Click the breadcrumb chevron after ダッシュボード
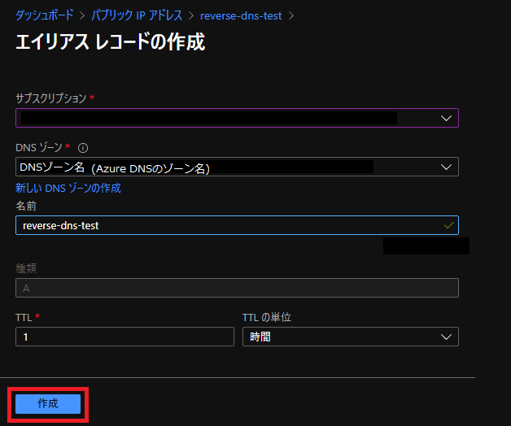Screen dimensions: 511x426 [x=82, y=15]
